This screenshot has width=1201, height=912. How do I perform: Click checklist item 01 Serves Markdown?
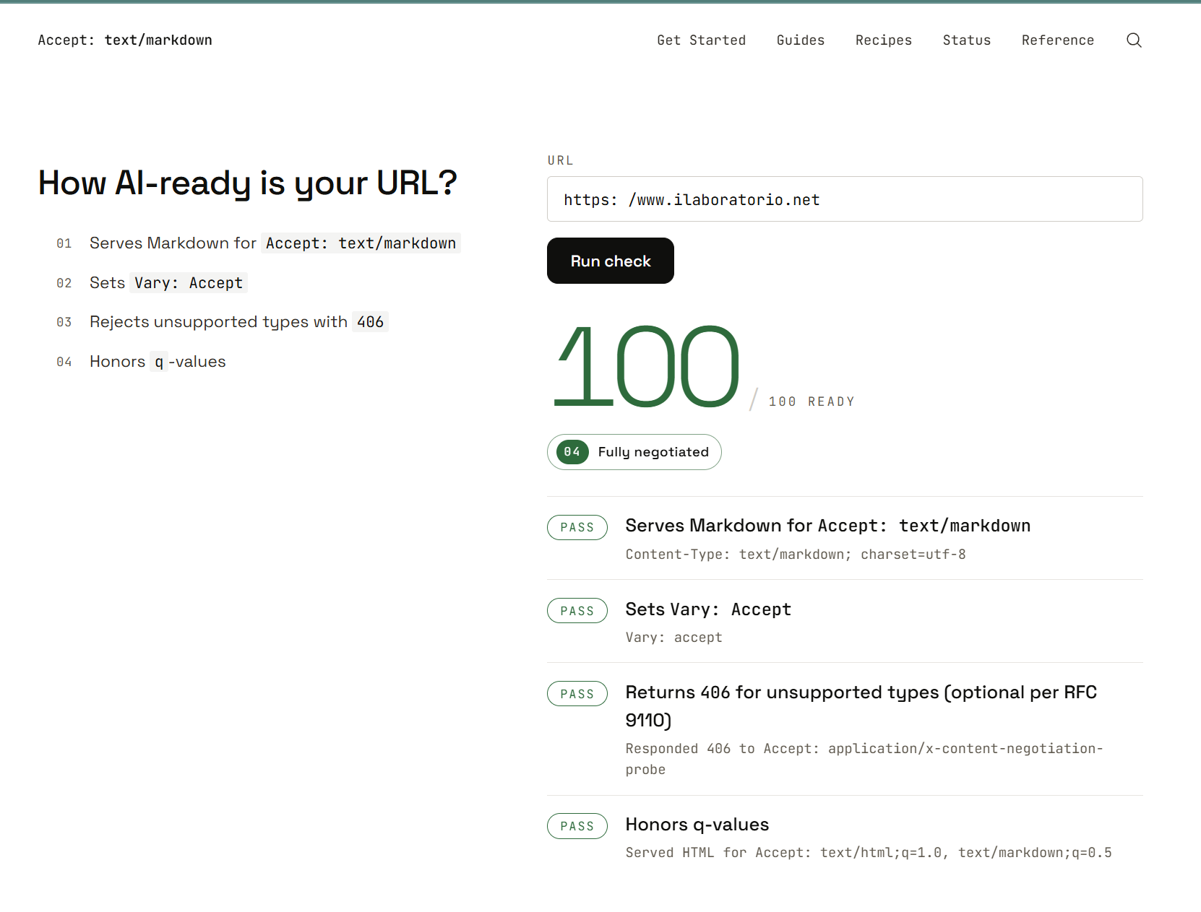point(258,243)
